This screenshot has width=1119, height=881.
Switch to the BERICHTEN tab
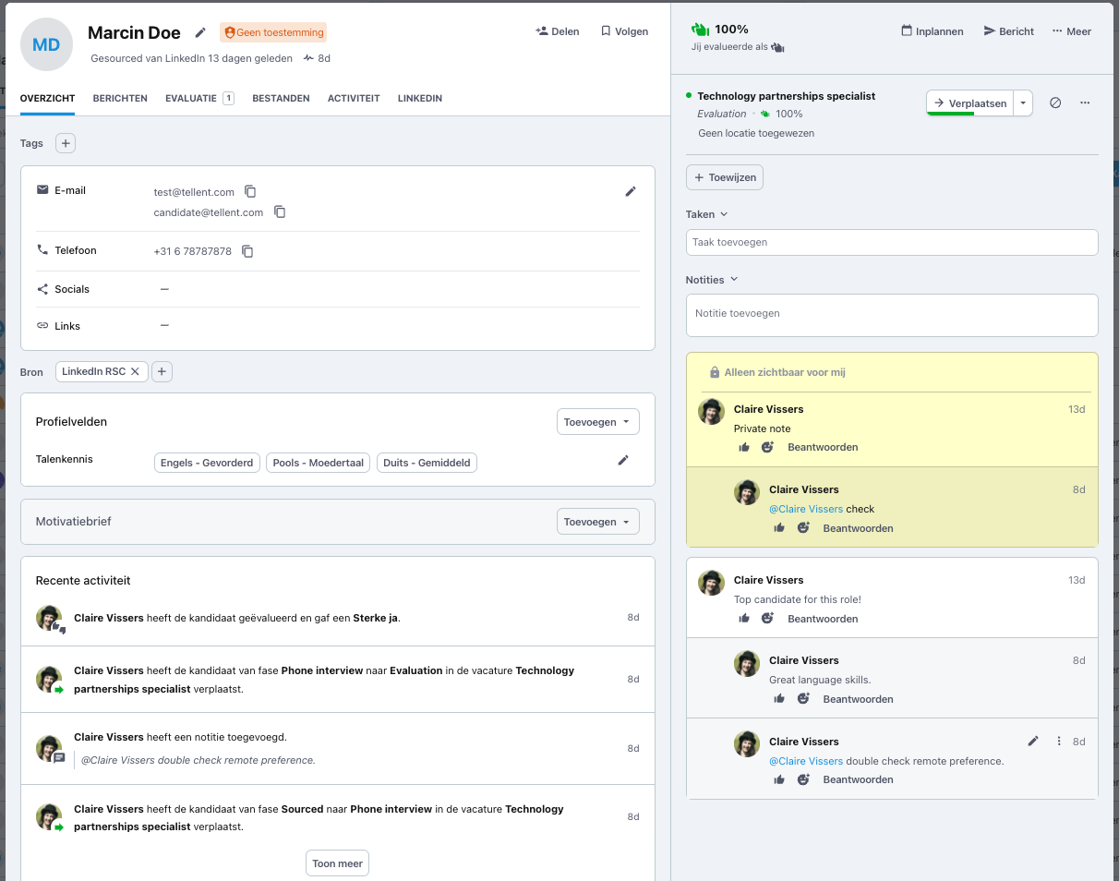(120, 98)
